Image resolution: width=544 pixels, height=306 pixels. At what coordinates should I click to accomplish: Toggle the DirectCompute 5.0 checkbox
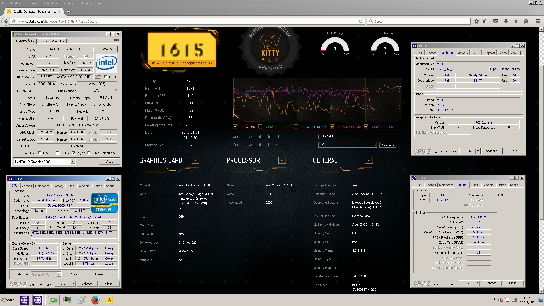pyautogui.click(x=89, y=153)
